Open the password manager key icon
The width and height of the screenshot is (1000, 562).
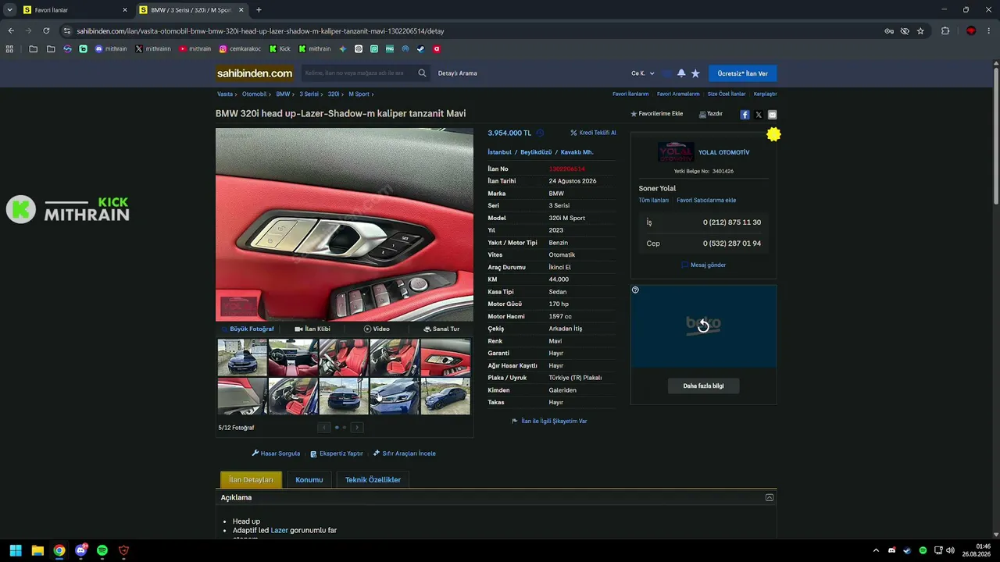(x=889, y=31)
